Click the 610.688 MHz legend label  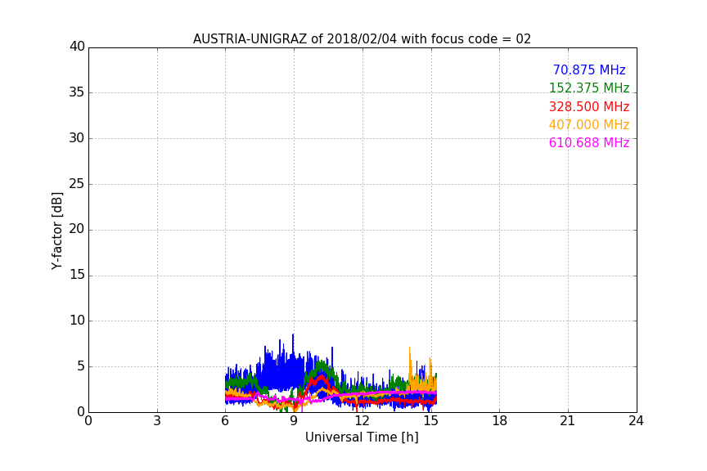[589, 143]
